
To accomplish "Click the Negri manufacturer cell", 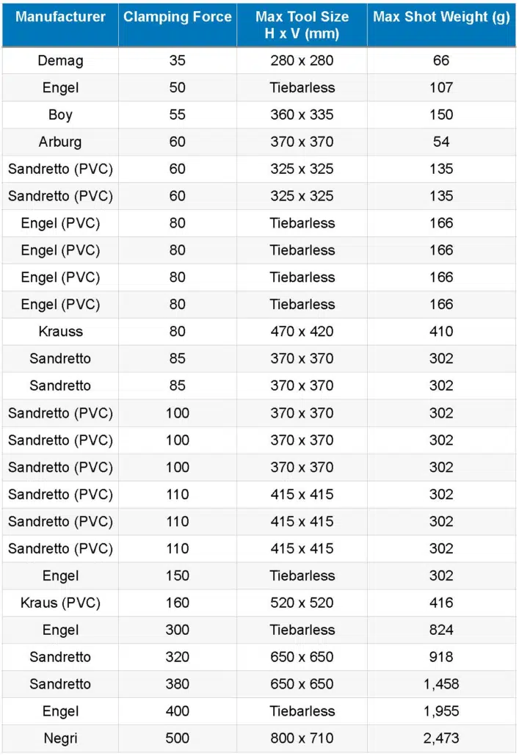I will tap(60, 738).
